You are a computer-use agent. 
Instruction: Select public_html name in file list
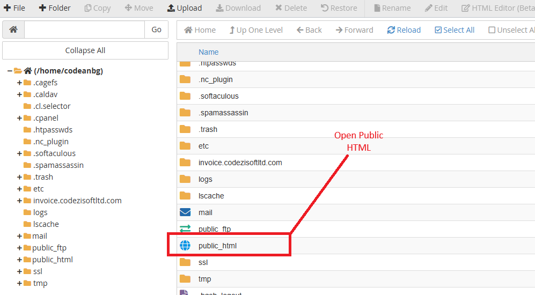point(217,246)
